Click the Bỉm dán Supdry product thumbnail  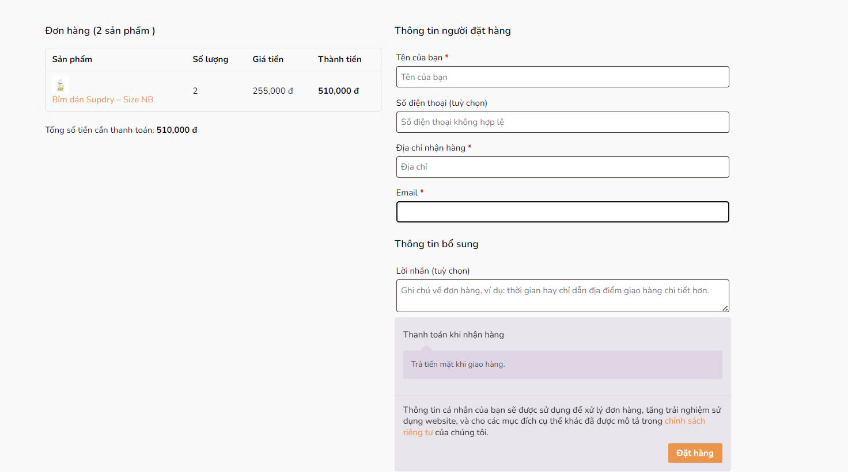(60, 85)
